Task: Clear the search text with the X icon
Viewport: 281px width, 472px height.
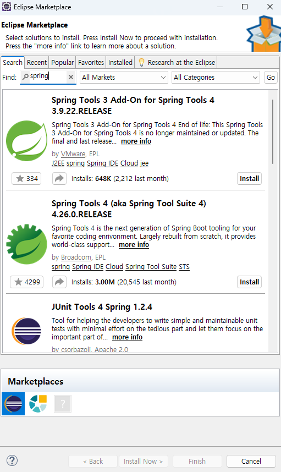Action: tap(71, 77)
